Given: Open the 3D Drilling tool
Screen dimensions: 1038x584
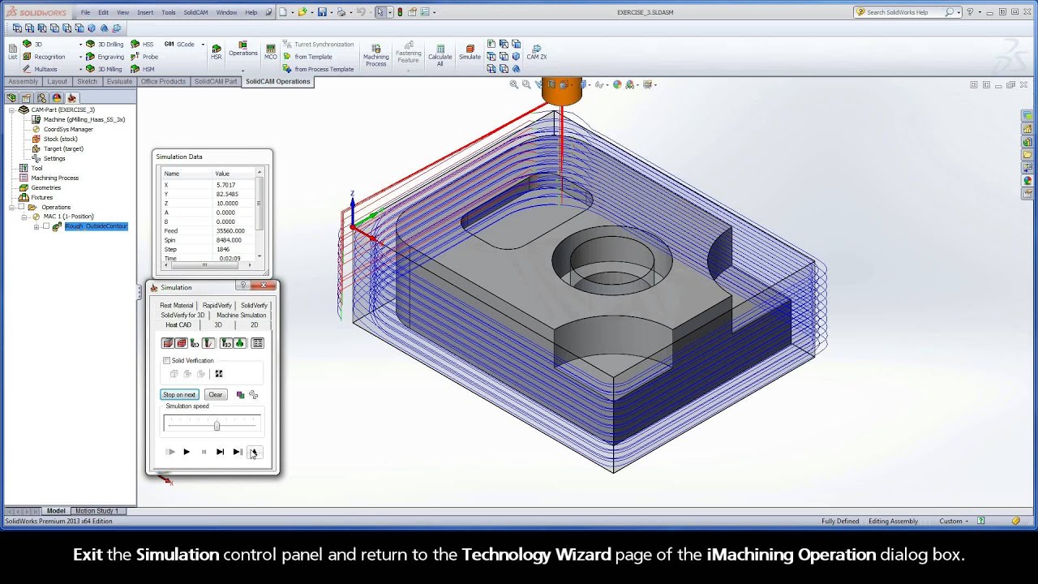Looking at the screenshot, I should pos(105,45).
